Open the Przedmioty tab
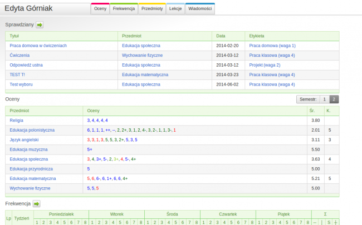 point(152,9)
